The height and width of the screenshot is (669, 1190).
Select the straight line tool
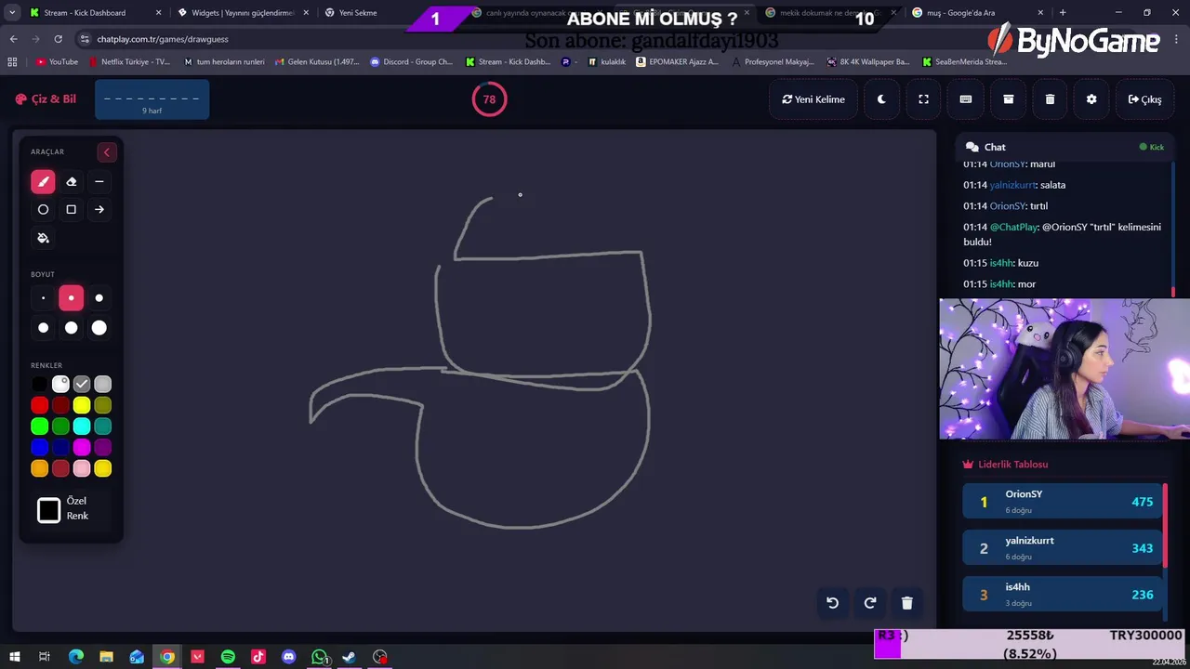click(x=99, y=182)
